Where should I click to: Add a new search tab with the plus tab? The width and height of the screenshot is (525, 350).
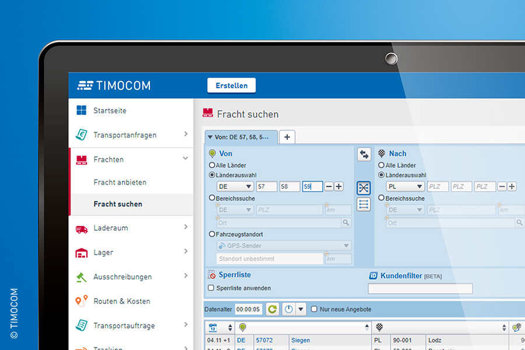click(x=287, y=137)
